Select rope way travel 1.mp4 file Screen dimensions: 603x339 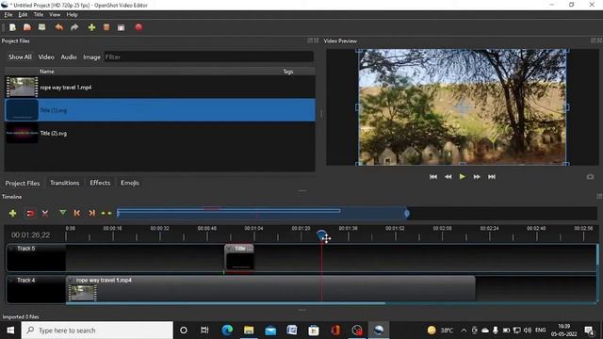pyautogui.click(x=160, y=88)
